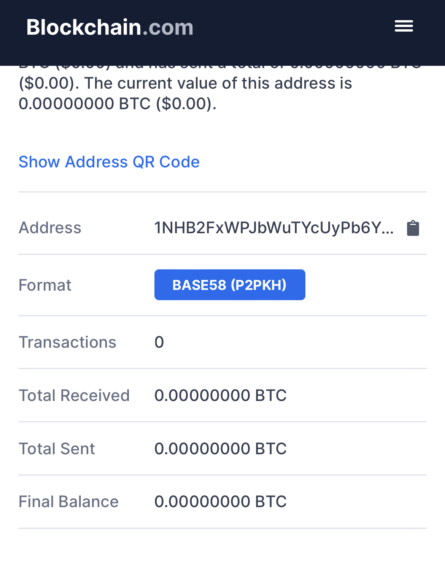445x576 pixels.
Task: Select the Final Balance BTC amount
Action: point(221,502)
